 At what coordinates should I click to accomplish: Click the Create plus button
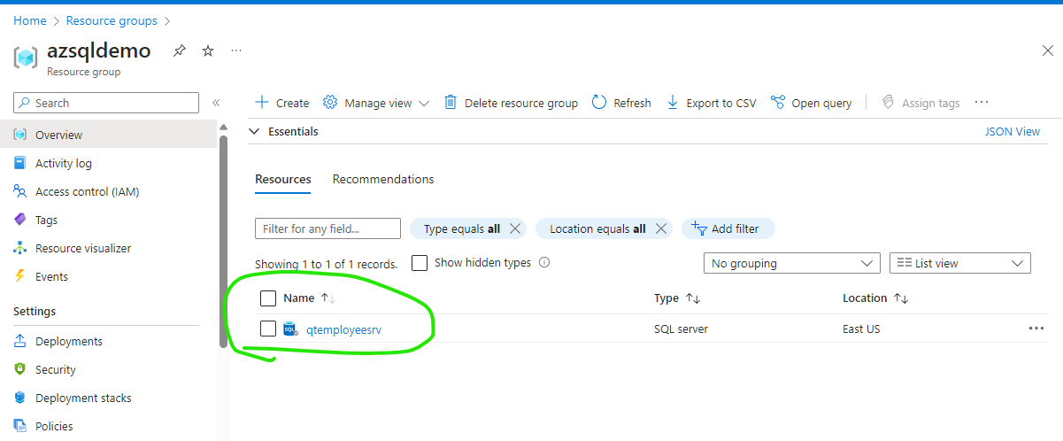pos(281,103)
